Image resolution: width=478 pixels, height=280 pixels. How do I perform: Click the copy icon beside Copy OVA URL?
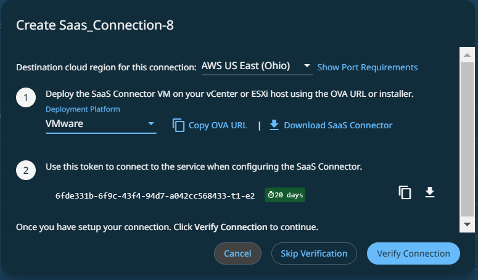point(178,125)
